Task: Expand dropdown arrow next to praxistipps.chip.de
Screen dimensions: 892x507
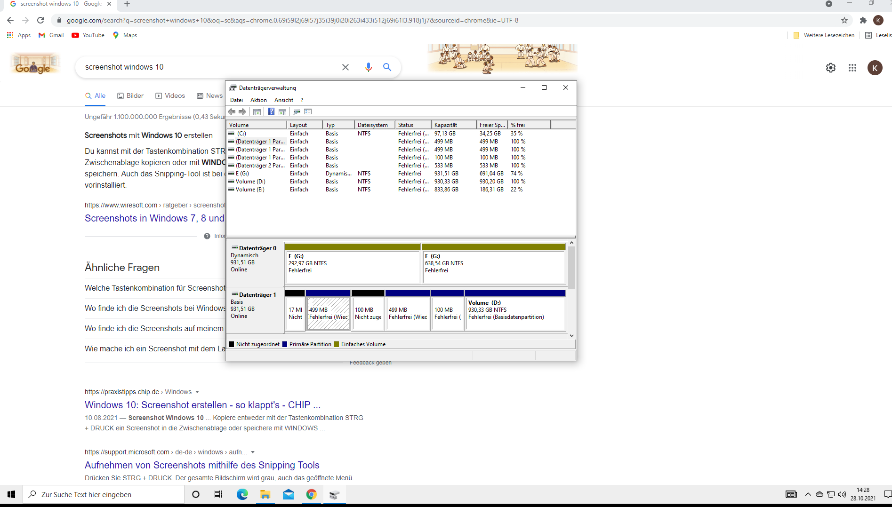Action: coord(197,392)
